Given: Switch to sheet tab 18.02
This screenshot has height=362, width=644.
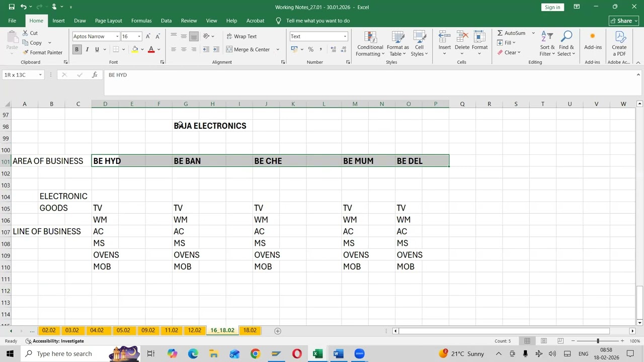Looking at the screenshot, I should 250,330.
